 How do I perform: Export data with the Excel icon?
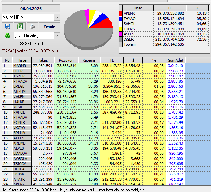pyautogui.click(x=20, y=26)
